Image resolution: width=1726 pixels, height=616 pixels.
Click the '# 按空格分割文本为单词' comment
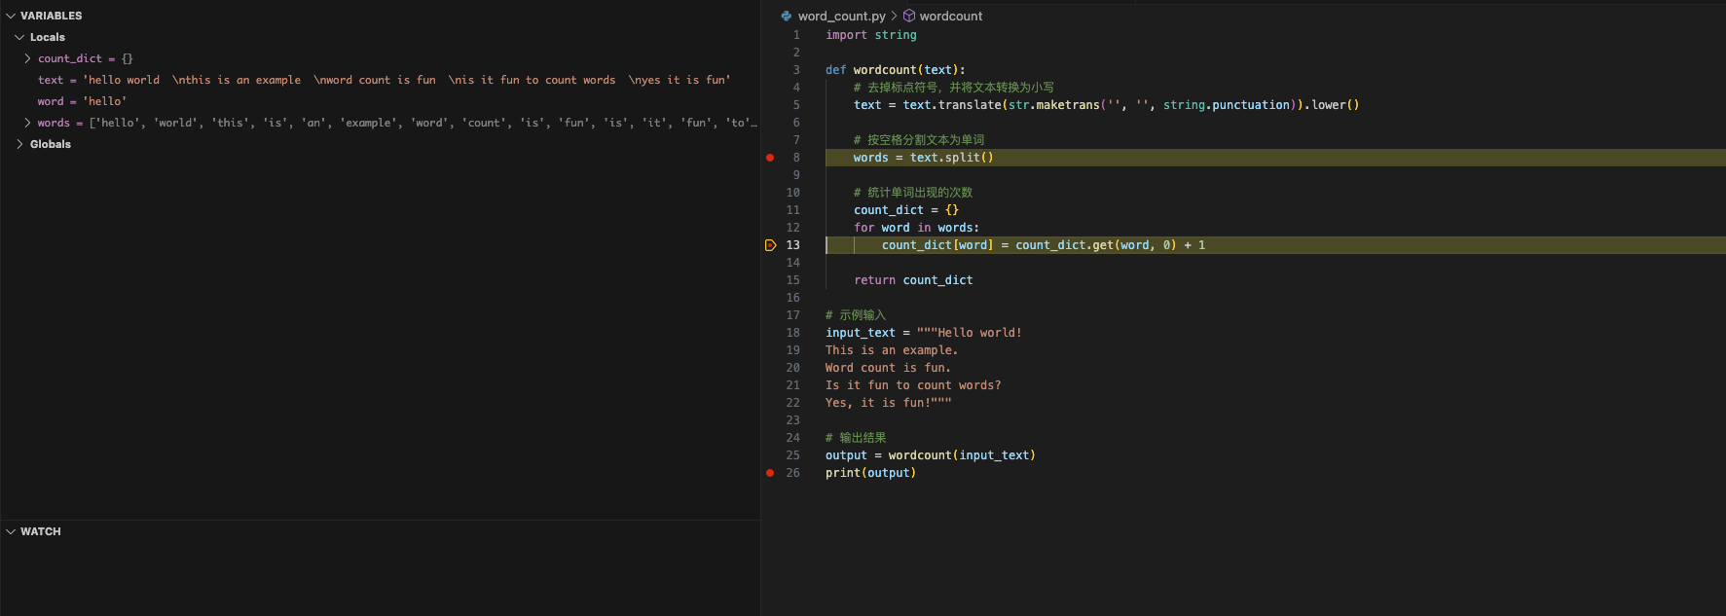(919, 140)
